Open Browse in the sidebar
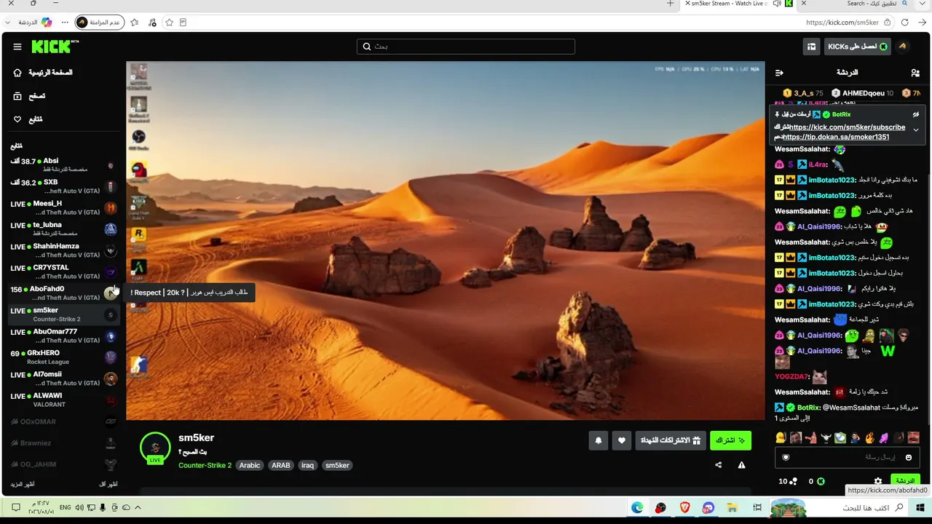 point(29,96)
